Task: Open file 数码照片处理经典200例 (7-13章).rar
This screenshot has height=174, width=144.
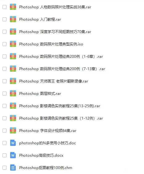Action: click(x=62, y=69)
